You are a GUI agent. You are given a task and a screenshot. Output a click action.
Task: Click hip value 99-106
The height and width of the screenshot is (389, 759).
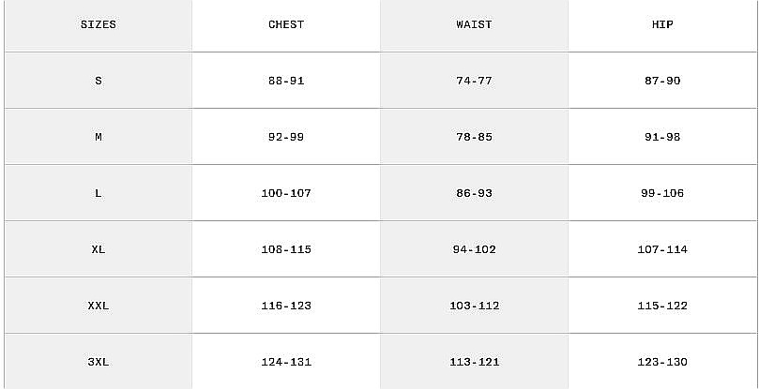(x=662, y=193)
